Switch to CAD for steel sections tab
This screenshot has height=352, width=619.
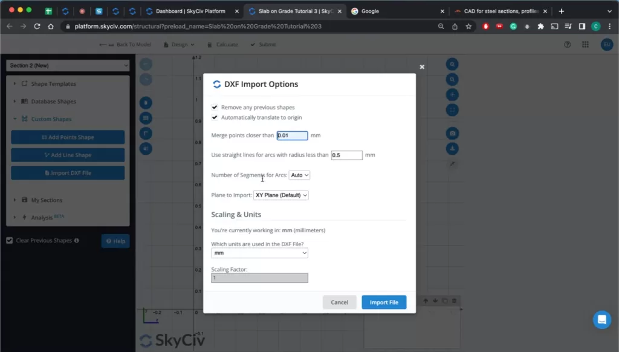(x=501, y=11)
